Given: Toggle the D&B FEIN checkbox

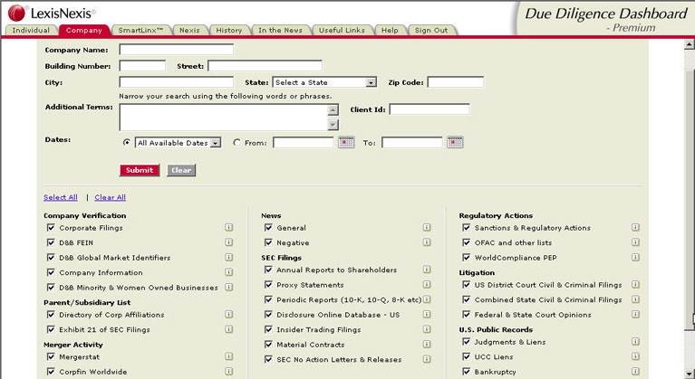Looking at the screenshot, I should (x=51, y=242).
